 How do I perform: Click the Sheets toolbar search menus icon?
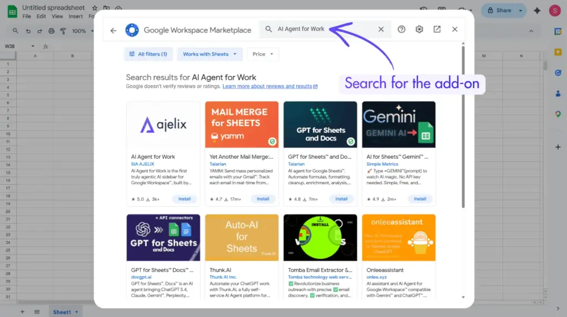pos(15,31)
